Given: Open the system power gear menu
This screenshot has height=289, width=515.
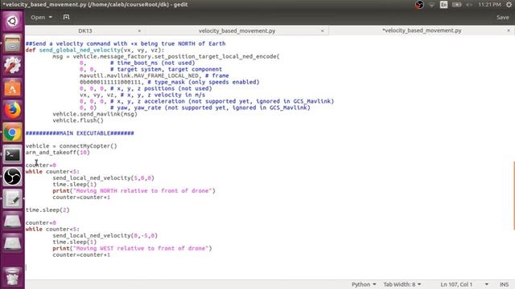Looking at the screenshot, I should click(x=509, y=5).
